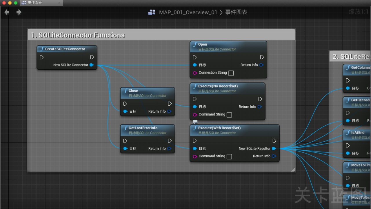Close the 事件图表 tab

pos(60,3)
